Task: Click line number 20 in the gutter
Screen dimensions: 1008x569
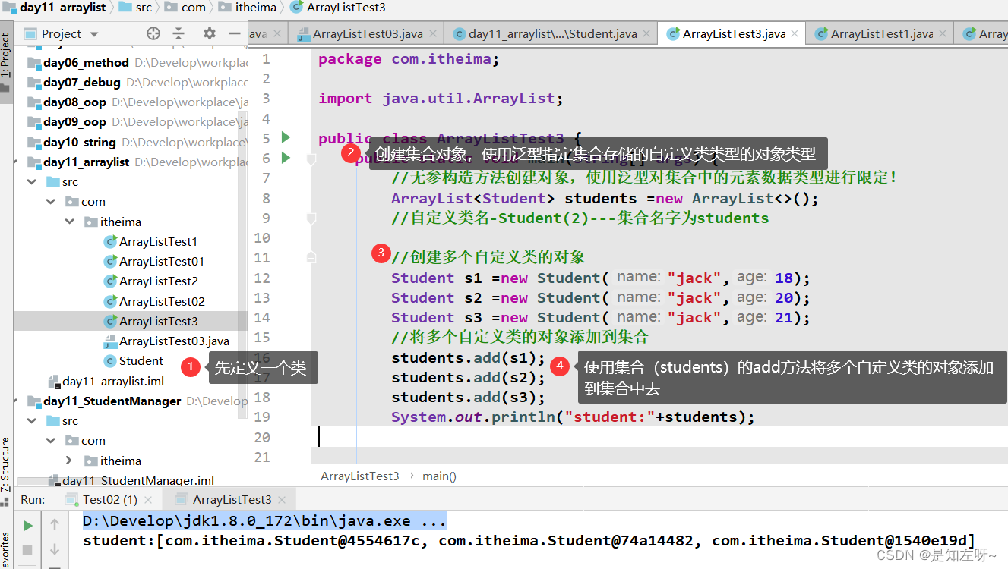Action: (x=262, y=437)
